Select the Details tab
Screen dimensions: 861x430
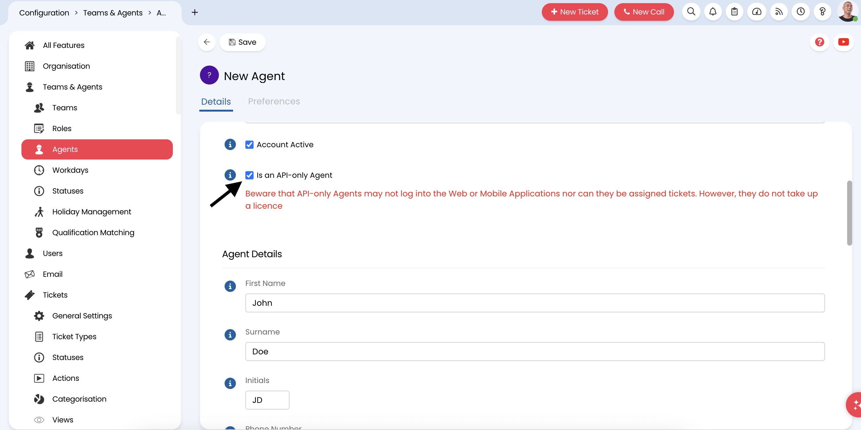[x=216, y=101]
